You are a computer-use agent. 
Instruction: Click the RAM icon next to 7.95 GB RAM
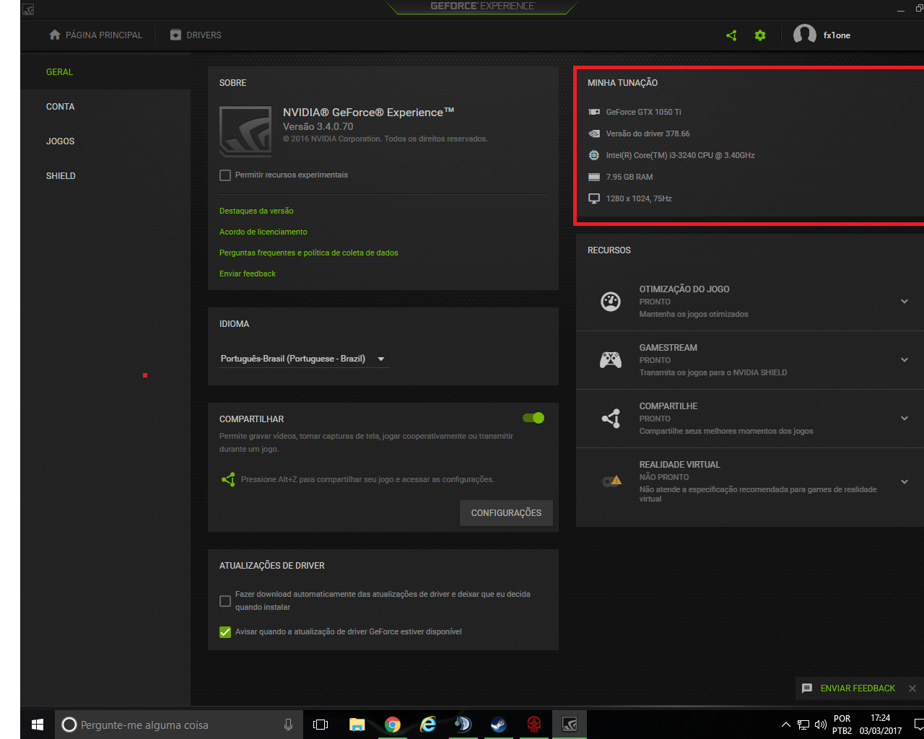point(594,177)
